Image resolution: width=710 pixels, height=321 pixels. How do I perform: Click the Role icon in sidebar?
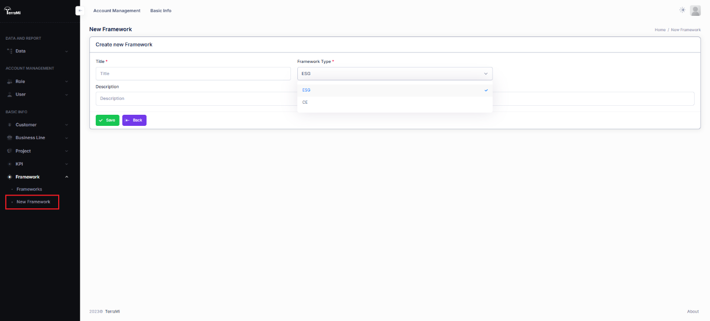point(10,82)
